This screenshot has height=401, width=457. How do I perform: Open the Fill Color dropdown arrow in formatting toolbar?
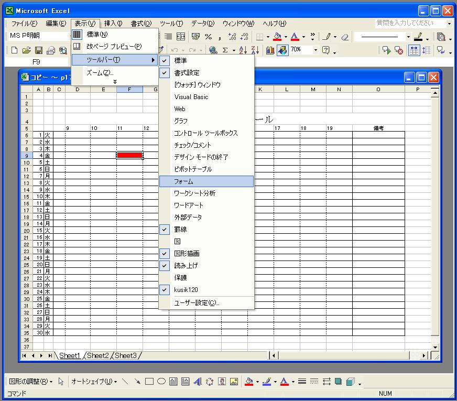tap(286, 37)
